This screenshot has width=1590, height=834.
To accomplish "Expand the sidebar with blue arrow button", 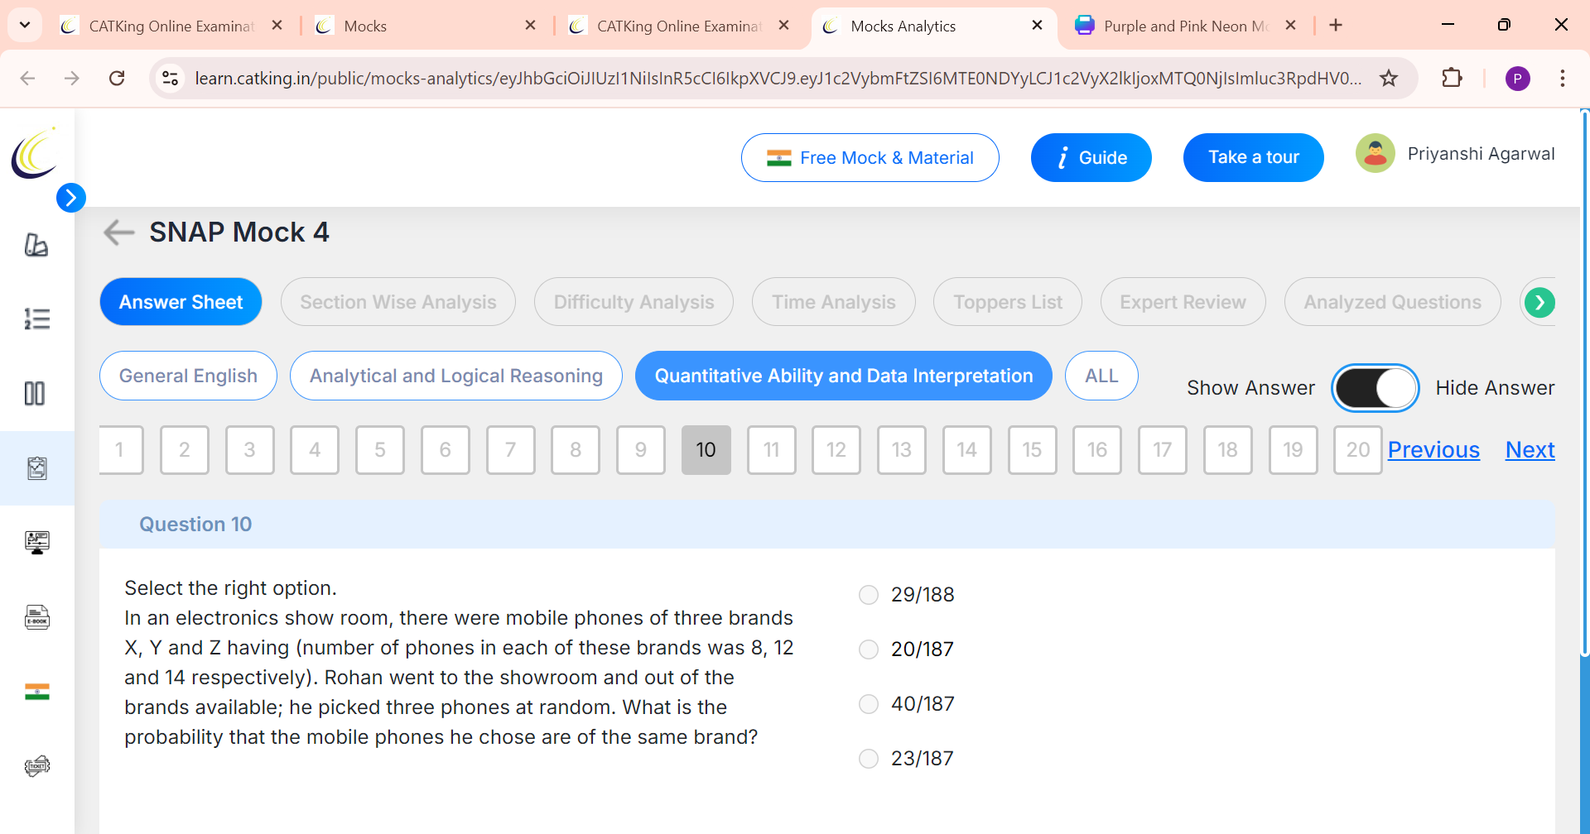I will click(x=71, y=198).
